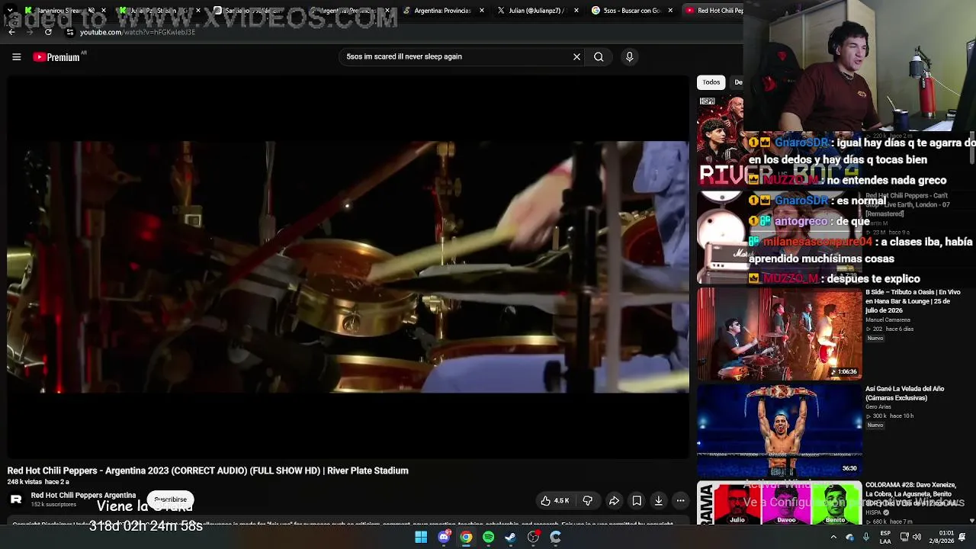Open Así Gané La Velada thumbnail
The height and width of the screenshot is (549, 976).
(779, 430)
